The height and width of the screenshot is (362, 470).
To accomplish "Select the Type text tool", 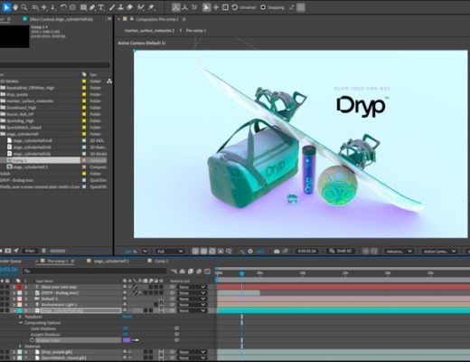I will pos(101,7).
